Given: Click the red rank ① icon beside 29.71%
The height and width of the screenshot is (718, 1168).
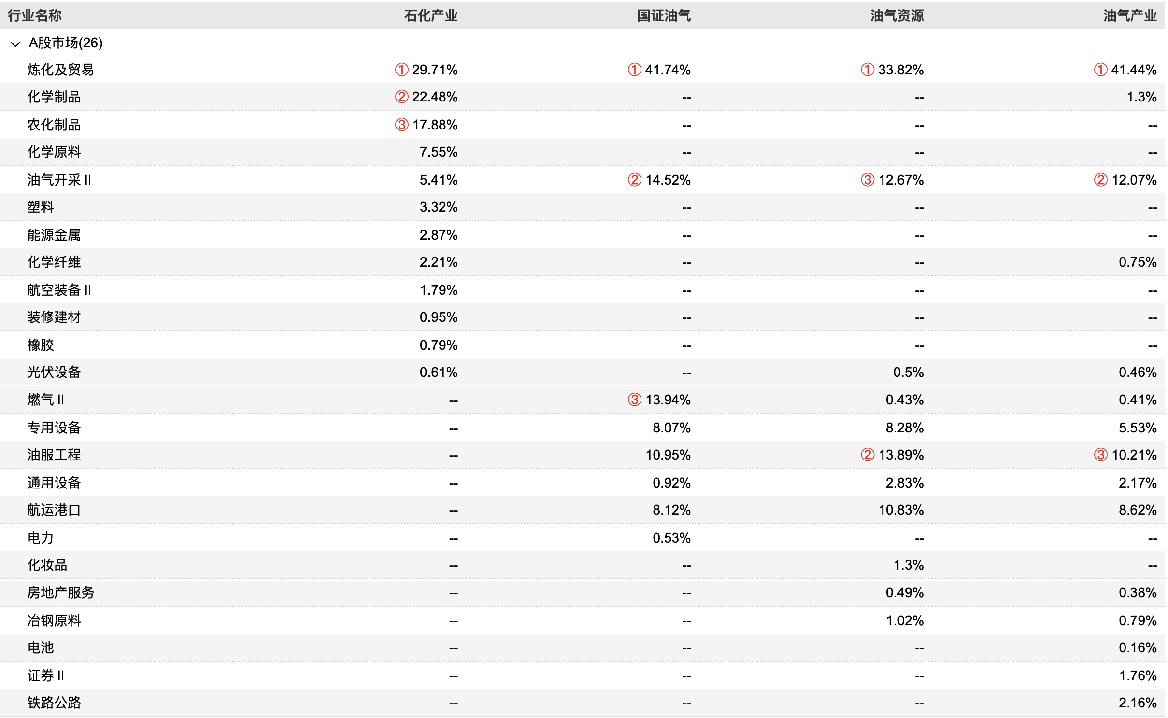Looking at the screenshot, I should click(x=402, y=70).
